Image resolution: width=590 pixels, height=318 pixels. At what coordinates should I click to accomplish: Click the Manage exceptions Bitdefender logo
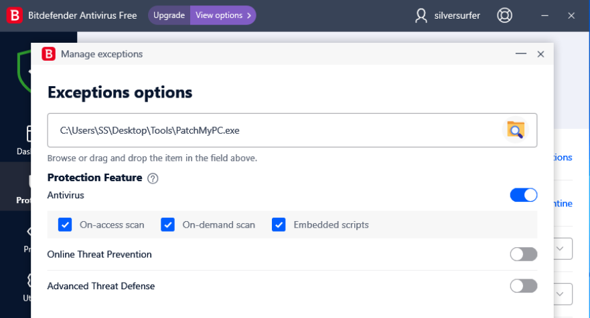(49, 54)
